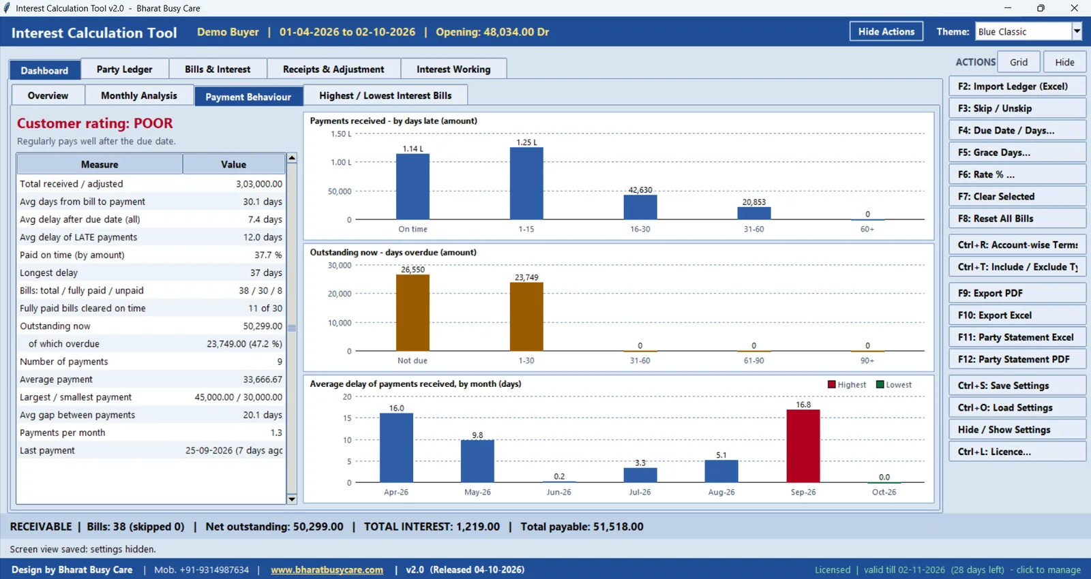Viewport: 1091px width, 579px height.
Task: Switch to the Dashboard tab
Action: tap(44, 70)
